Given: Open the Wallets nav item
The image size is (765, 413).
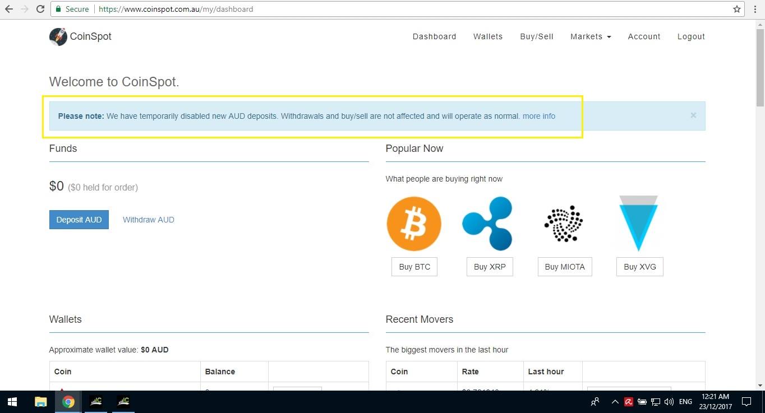Looking at the screenshot, I should (x=488, y=36).
